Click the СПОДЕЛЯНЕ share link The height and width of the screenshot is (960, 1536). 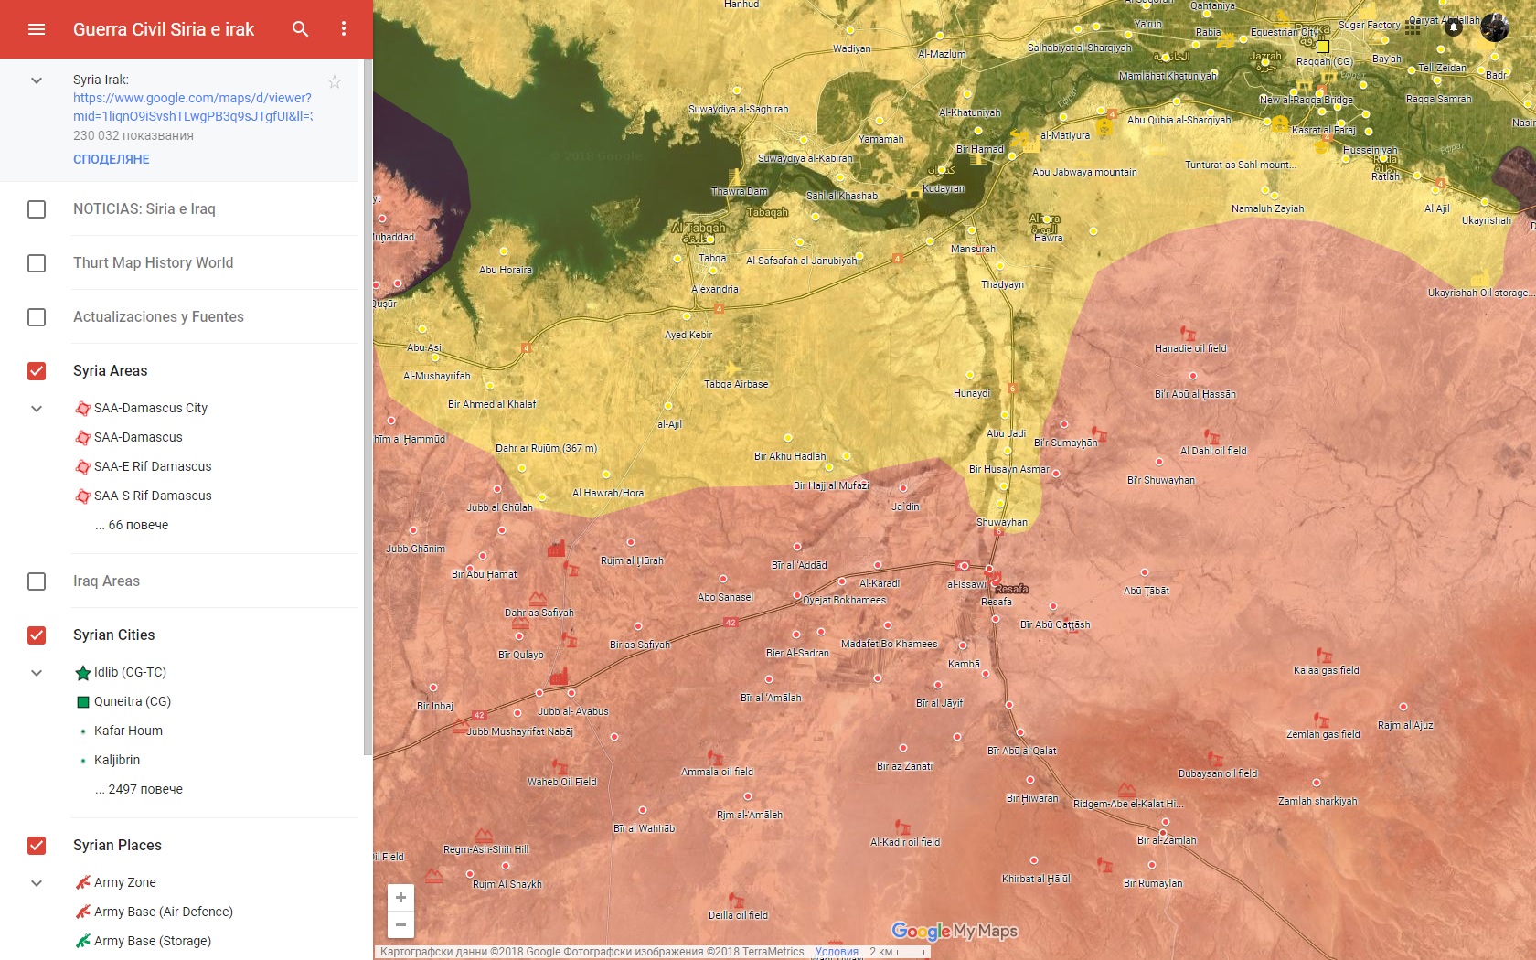(x=112, y=159)
